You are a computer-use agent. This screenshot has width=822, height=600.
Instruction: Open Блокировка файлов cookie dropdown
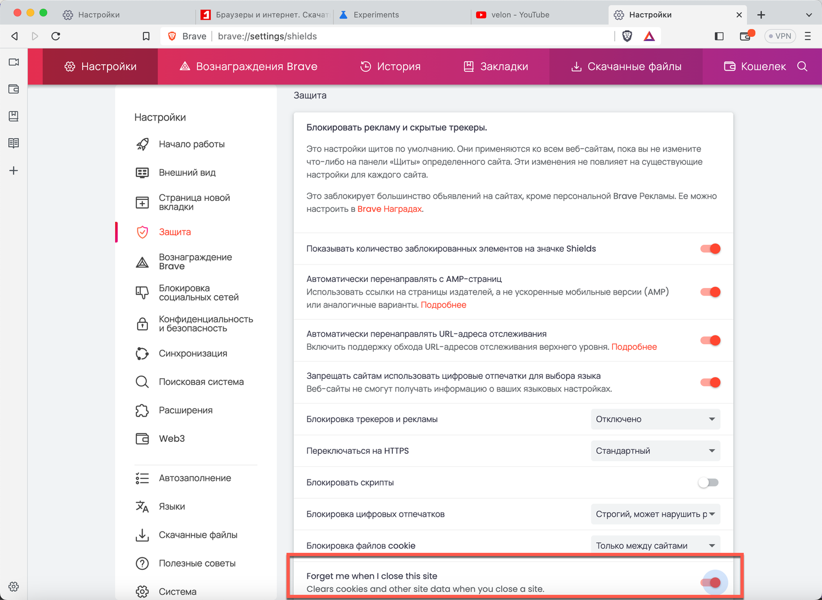[x=655, y=545]
